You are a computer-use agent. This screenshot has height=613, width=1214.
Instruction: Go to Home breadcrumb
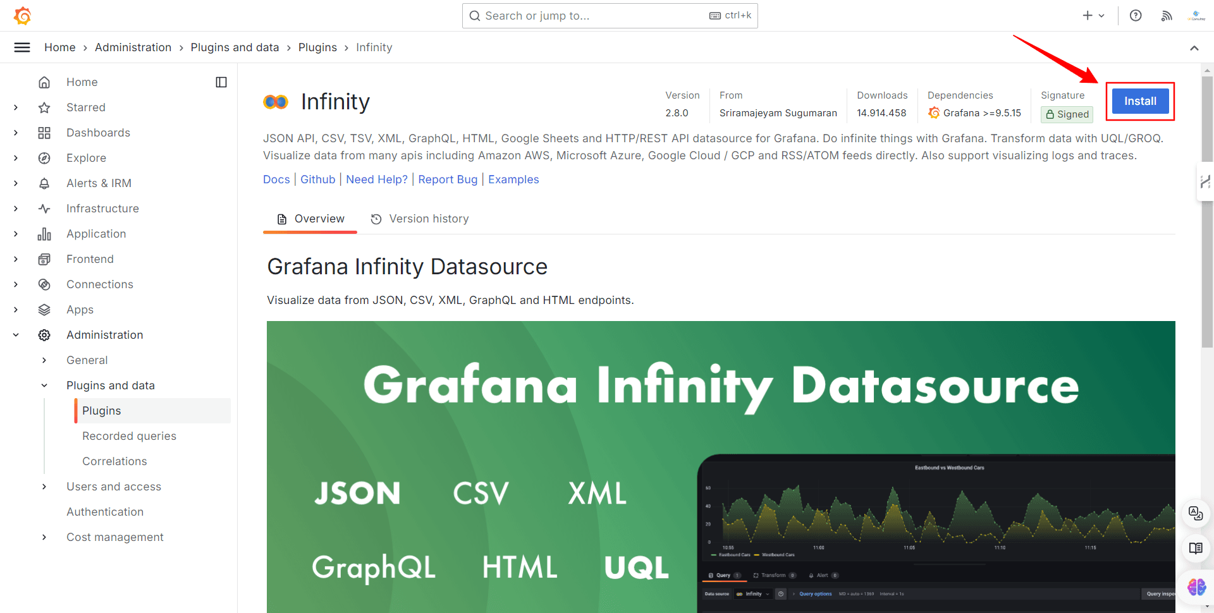pos(60,47)
